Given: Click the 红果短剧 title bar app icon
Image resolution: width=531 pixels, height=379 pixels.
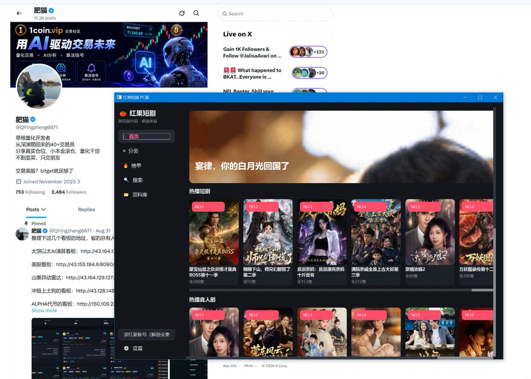Looking at the screenshot, I should (119, 97).
